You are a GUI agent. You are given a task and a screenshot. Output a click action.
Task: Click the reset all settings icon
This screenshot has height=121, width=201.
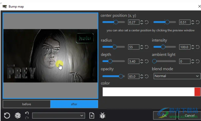pyautogui.click(x=7, y=116)
